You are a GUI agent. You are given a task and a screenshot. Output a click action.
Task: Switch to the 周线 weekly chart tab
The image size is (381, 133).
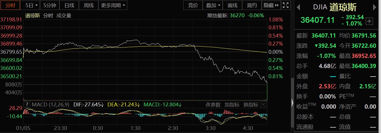(88, 5)
